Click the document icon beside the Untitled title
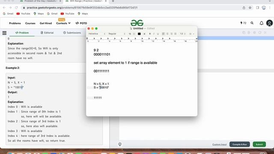274x154 pixels. [x=131, y=29]
